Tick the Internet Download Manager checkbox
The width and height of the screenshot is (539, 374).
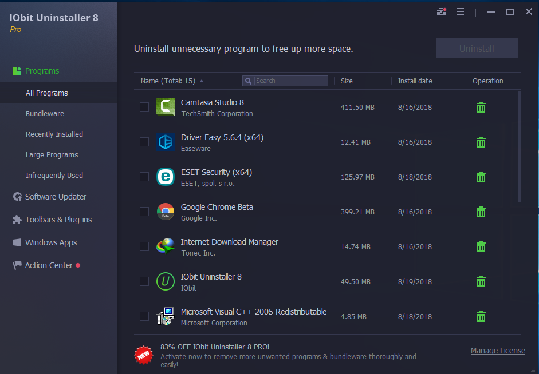[x=144, y=246]
